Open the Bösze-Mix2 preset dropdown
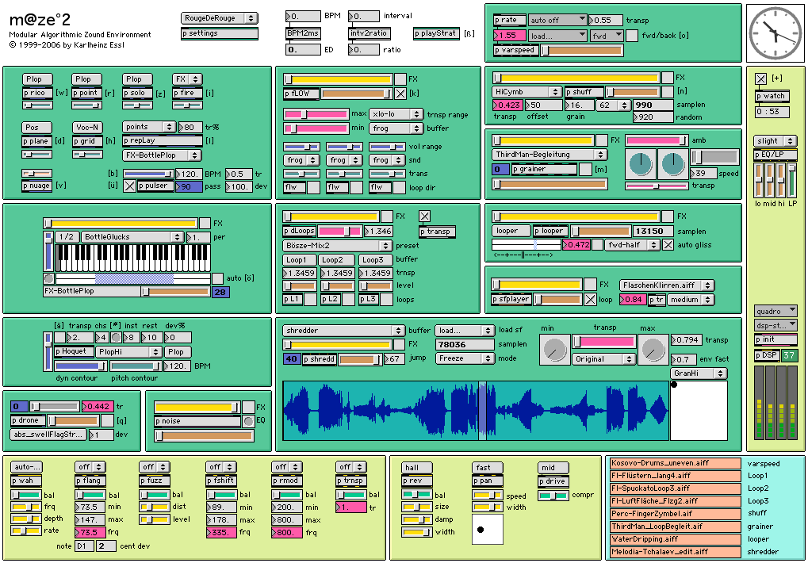Viewport: 808px width, 563px height. [337, 246]
